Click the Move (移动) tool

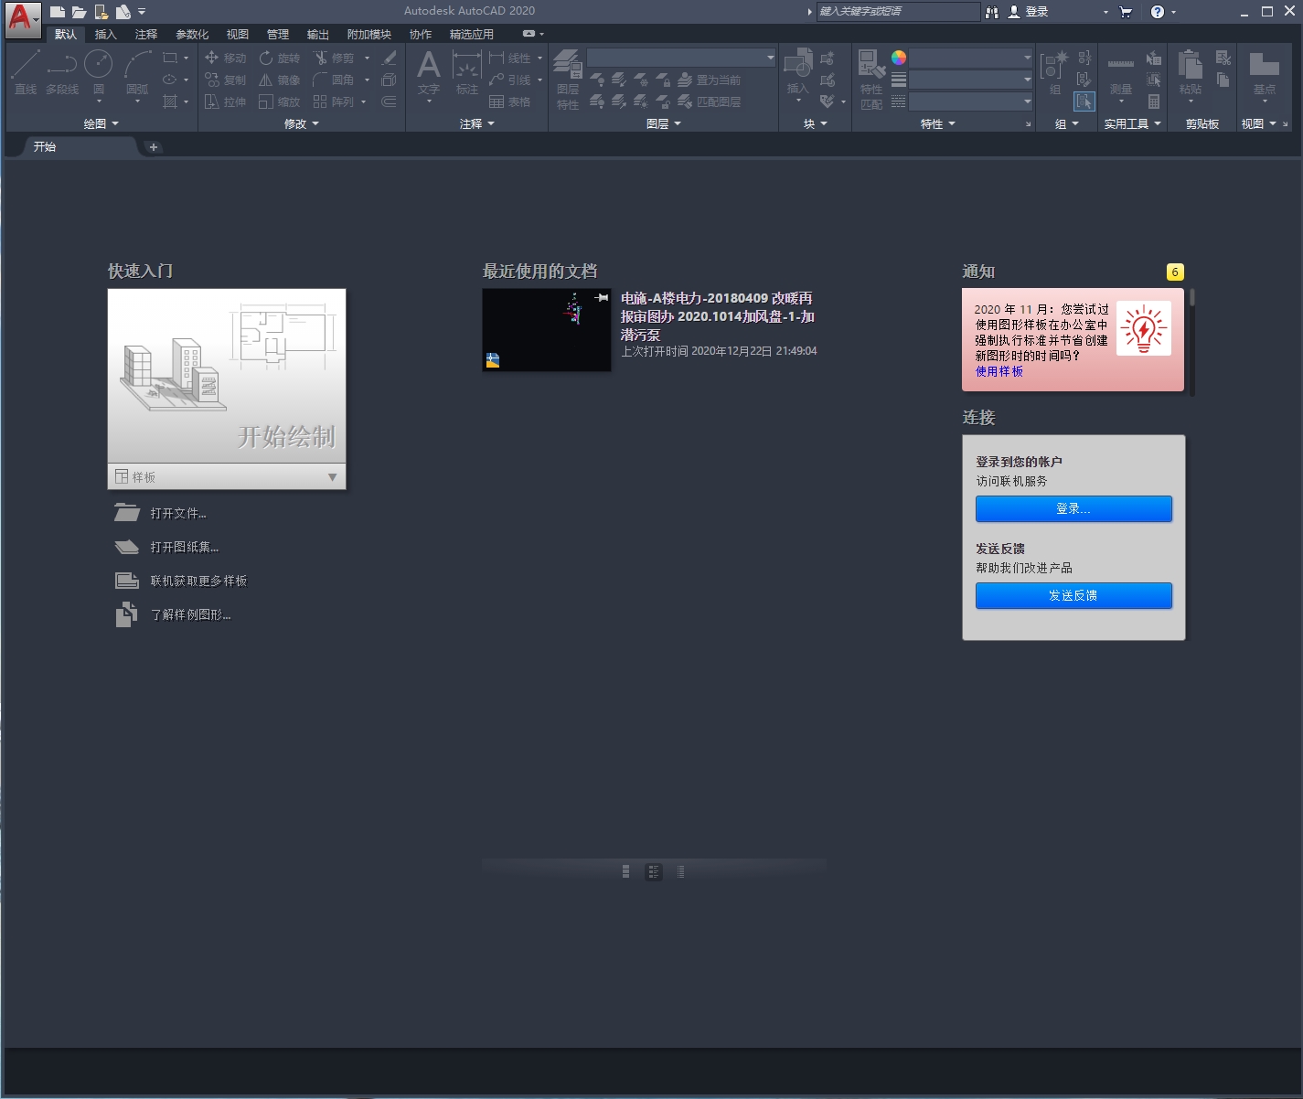(225, 58)
